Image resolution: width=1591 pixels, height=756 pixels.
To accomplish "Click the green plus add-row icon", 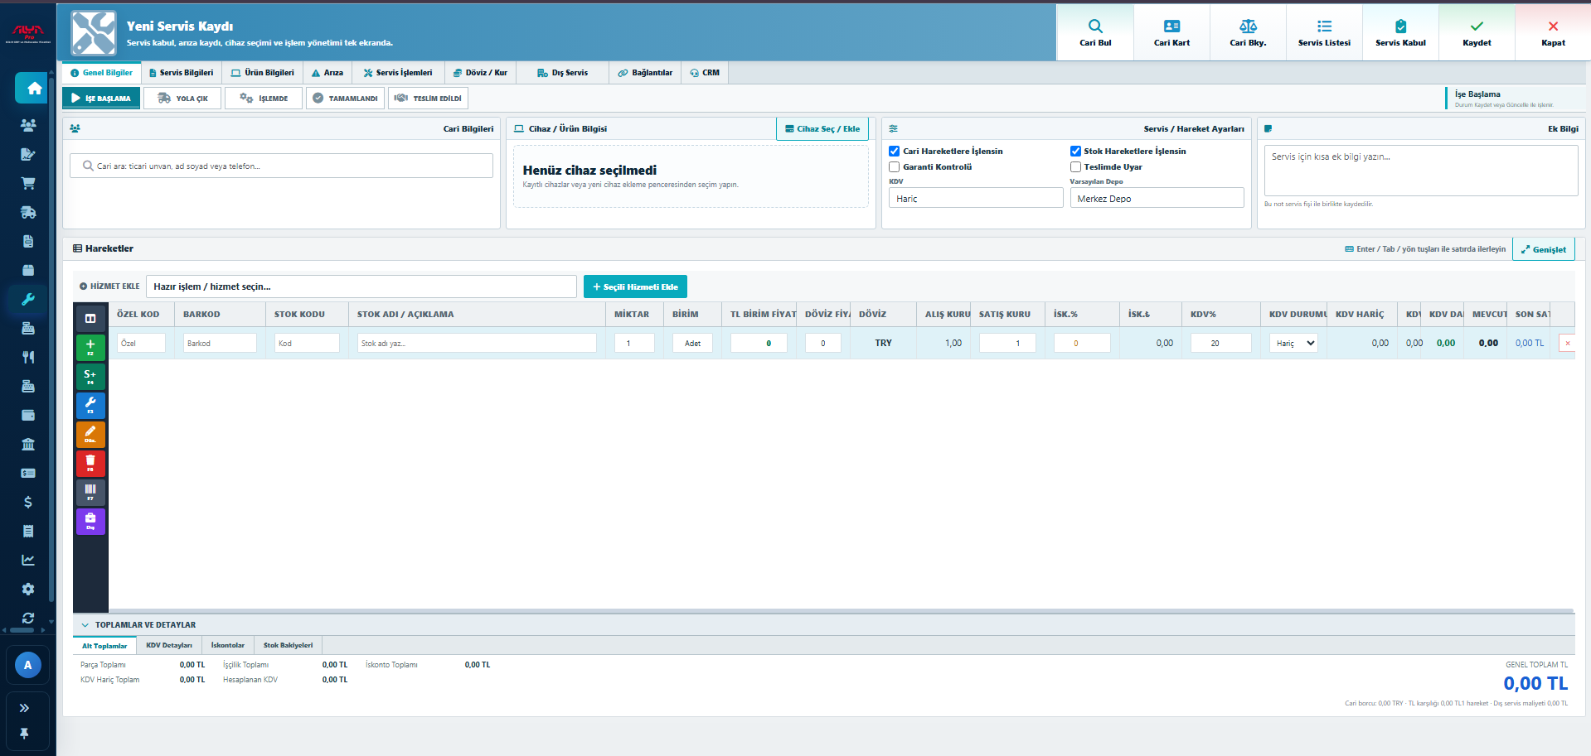I will click(90, 347).
